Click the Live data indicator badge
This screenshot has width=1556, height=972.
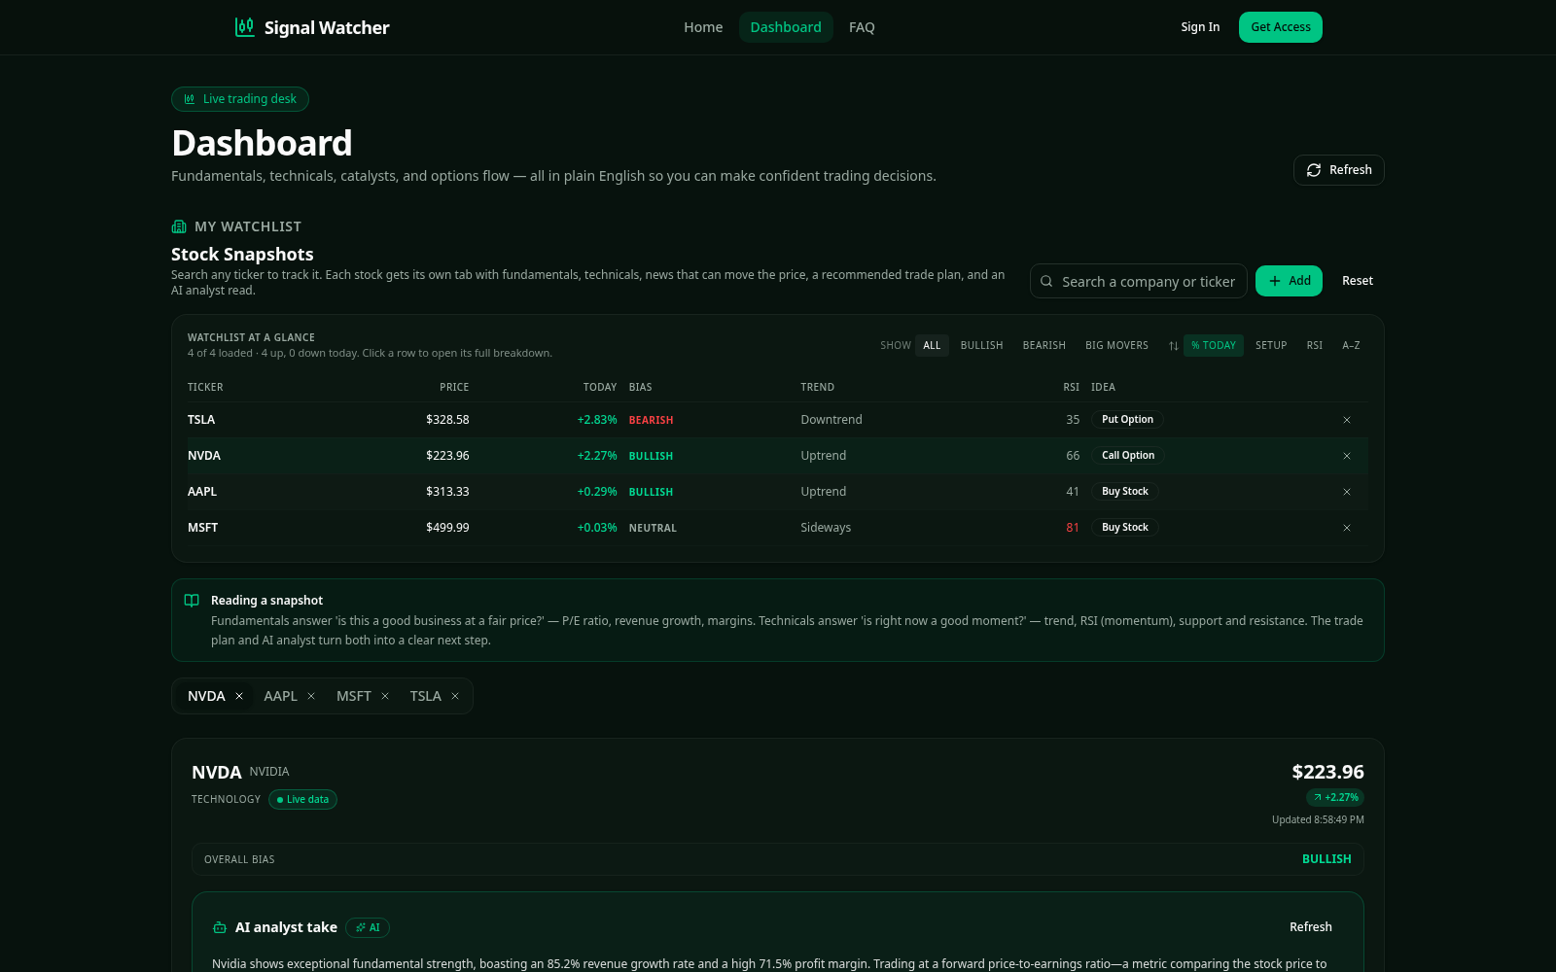click(x=302, y=799)
